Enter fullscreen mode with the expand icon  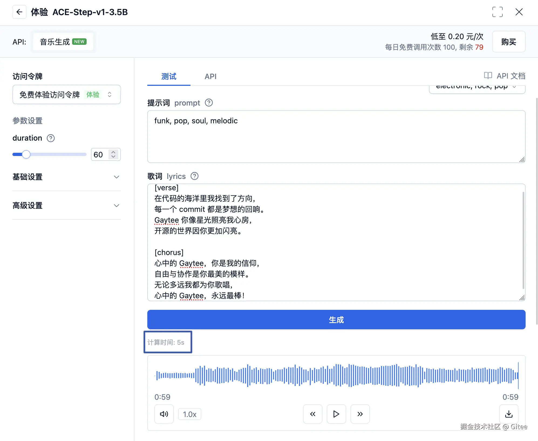pyautogui.click(x=497, y=12)
